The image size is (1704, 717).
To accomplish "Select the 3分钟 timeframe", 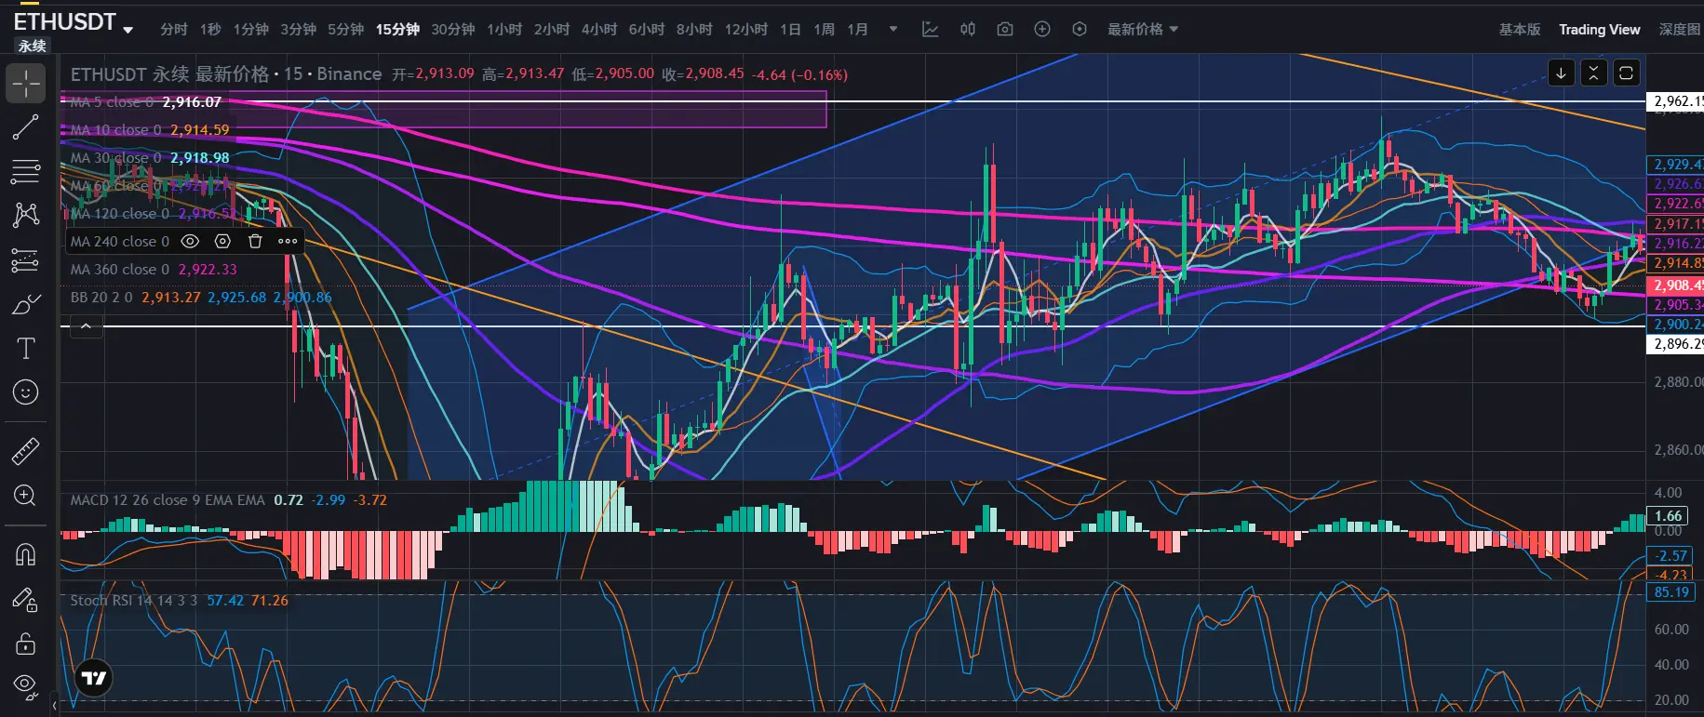I will click(298, 29).
